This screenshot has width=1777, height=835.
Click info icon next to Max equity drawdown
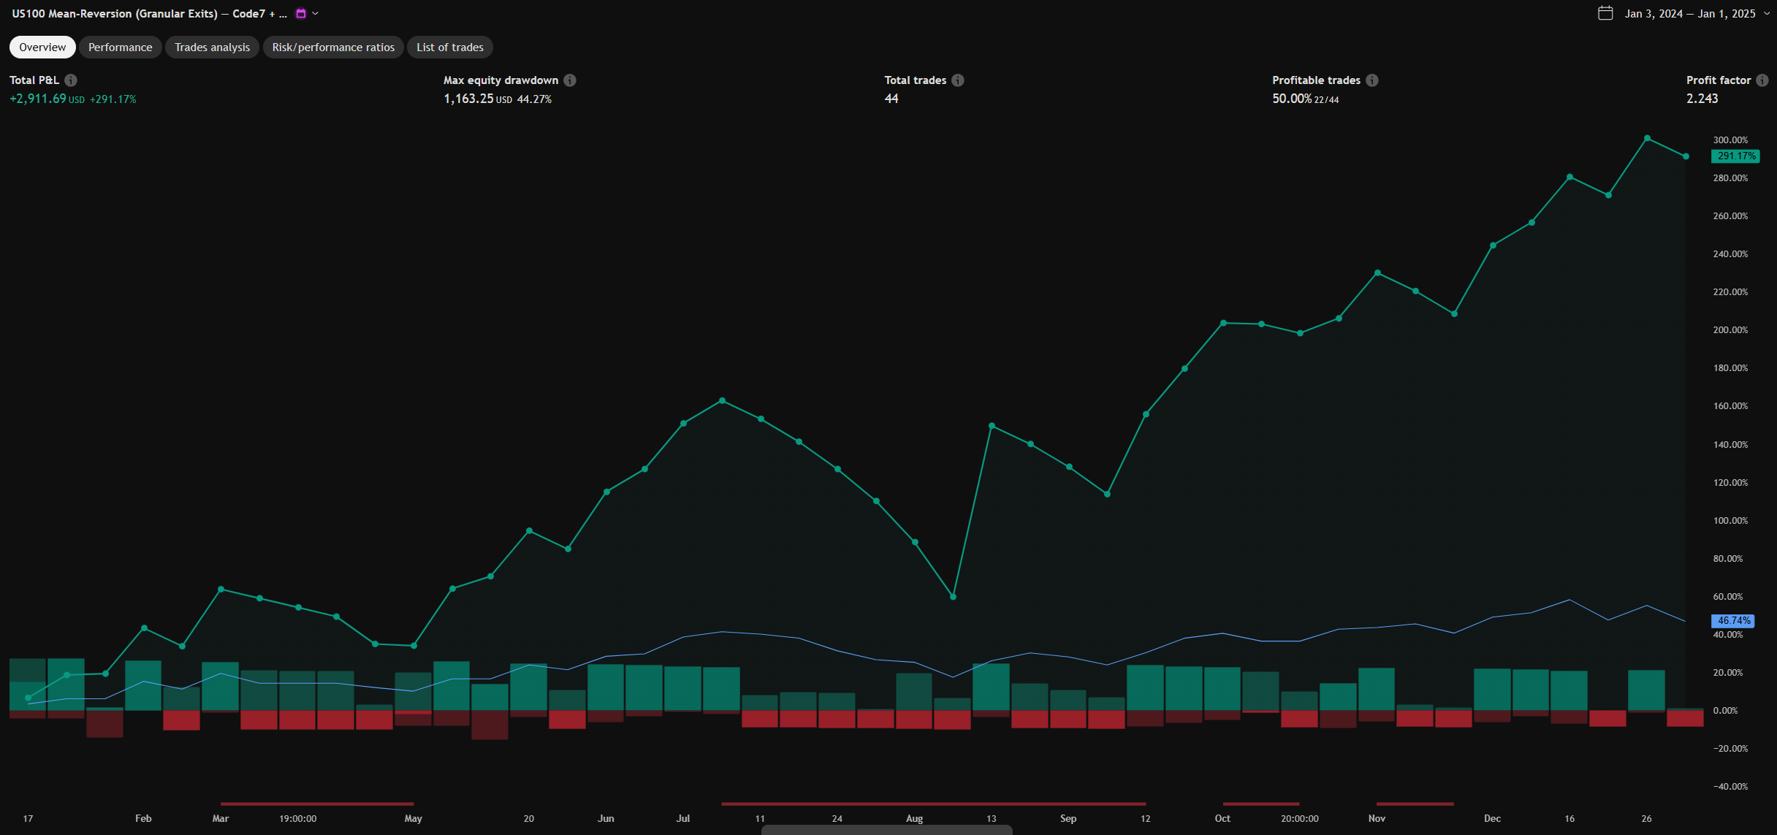570,80
